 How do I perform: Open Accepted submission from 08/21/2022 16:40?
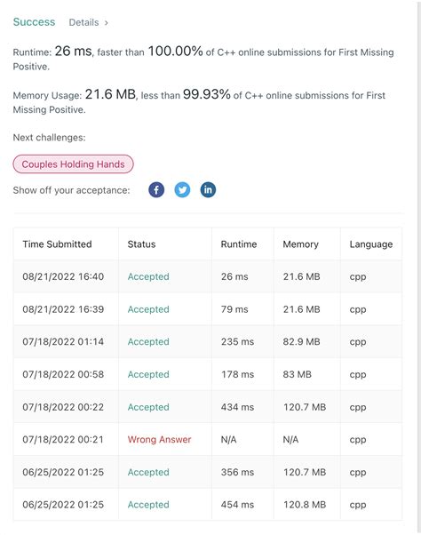(x=148, y=276)
